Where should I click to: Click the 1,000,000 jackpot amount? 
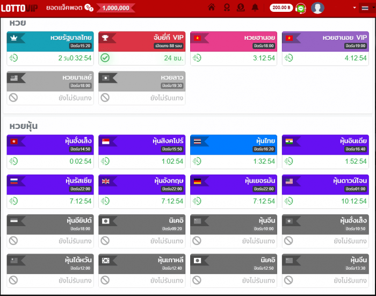tap(115, 8)
